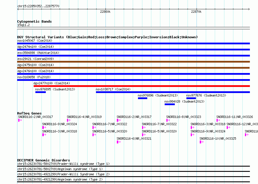Click the SNORD116-12 gene label
The height and width of the screenshot is (184, 258).
coord(242,124)
